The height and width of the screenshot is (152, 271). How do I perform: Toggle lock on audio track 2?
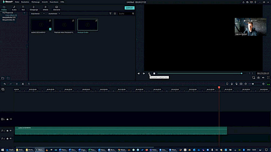(8, 138)
